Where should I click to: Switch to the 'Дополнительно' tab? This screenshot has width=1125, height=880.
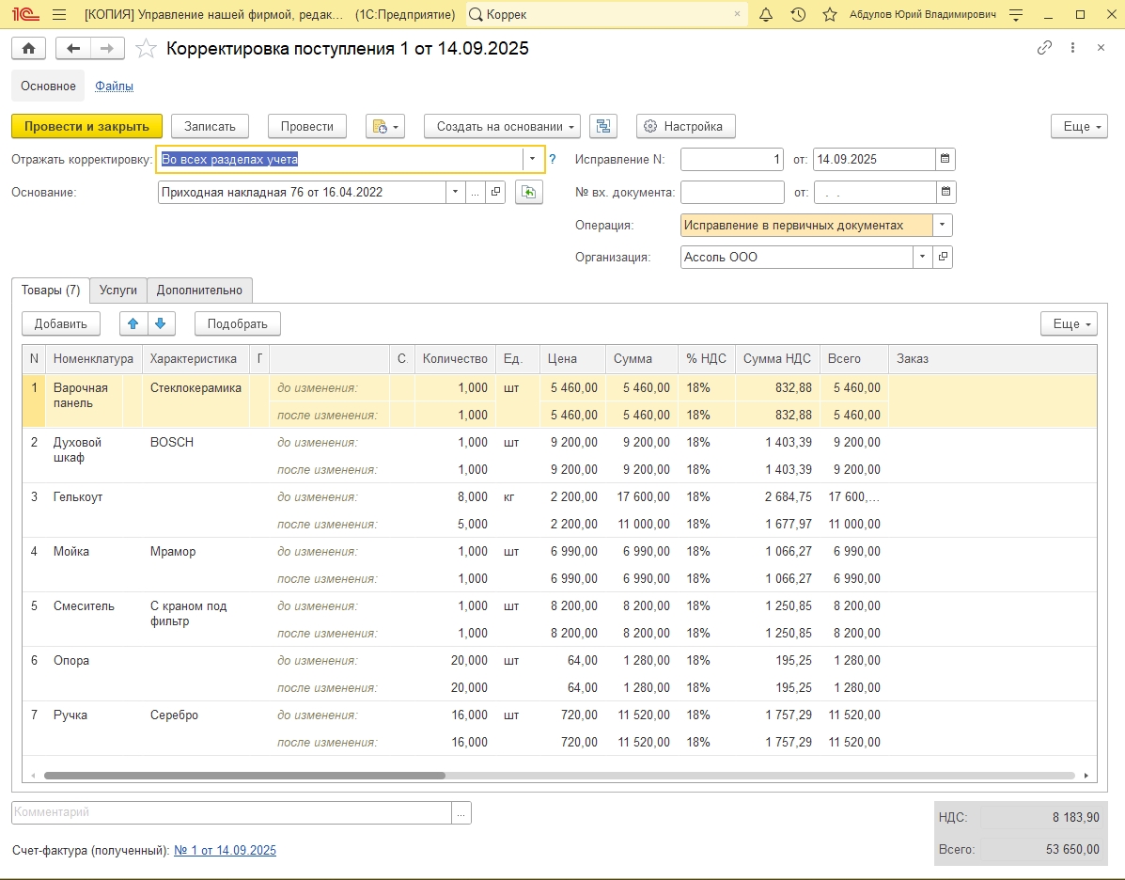199,290
